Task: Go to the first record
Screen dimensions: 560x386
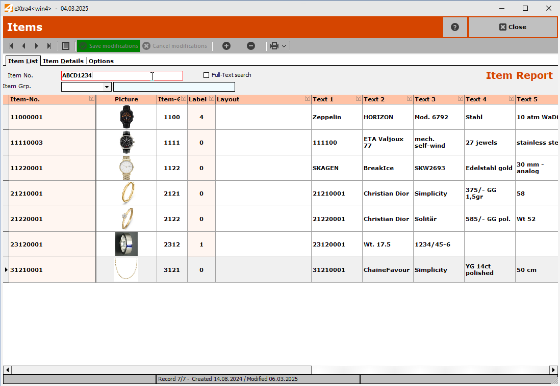Action: [x=11, y=46]
